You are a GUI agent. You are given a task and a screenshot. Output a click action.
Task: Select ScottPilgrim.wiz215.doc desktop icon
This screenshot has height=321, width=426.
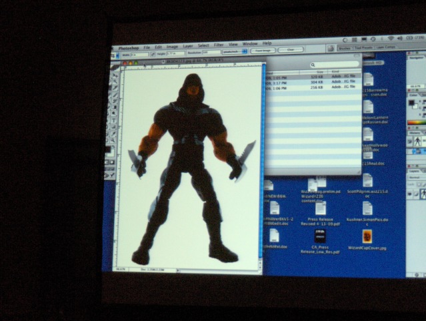(367, 180)
